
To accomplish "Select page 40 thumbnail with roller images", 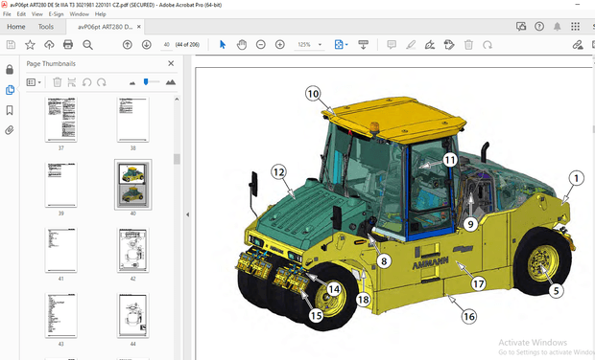I will point(132,185).
